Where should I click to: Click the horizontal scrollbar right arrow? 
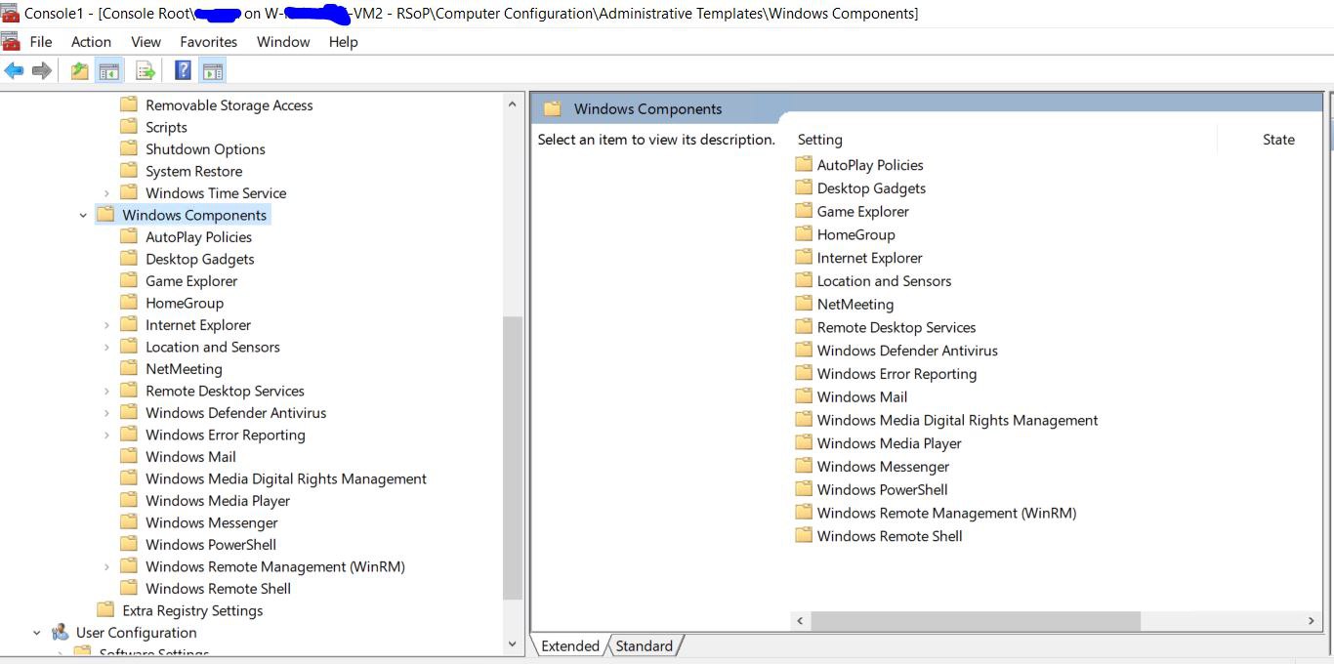click(x=1312, y=621)
